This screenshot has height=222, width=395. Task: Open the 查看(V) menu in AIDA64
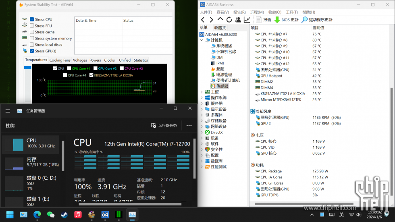[222, 12]
